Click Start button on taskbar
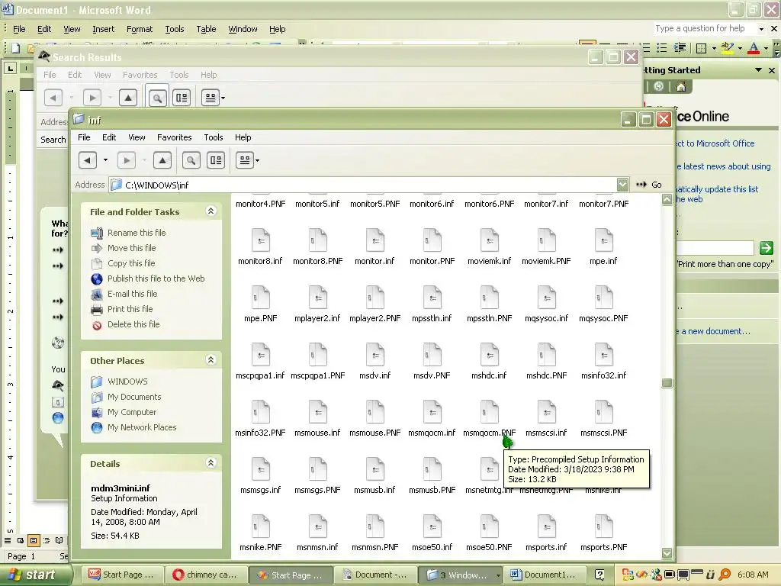This screenshot has height=586, width=781. click(x=35, y=575)
